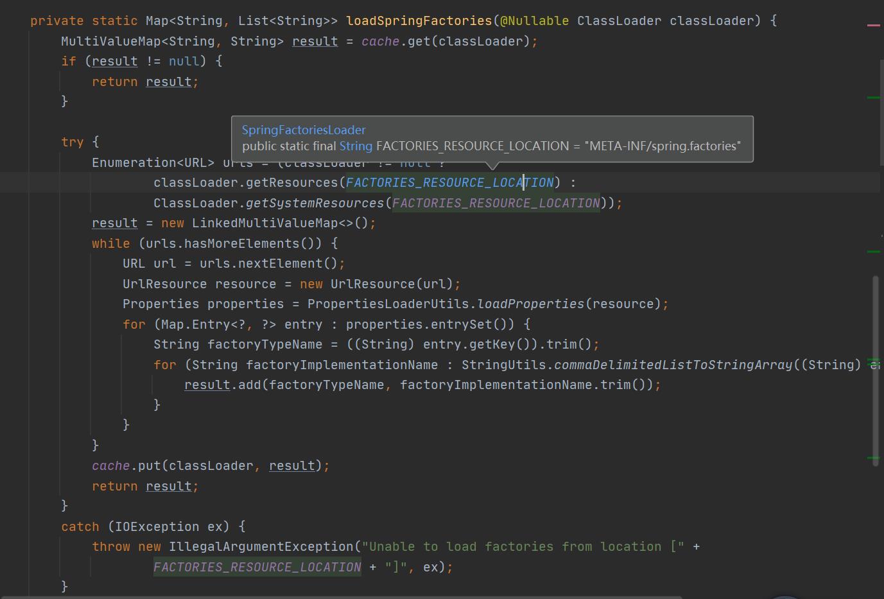Image resolution: width=884 pixels, height=599 pixels.
Task: Click FACTORIES_RESOURCE_LOCATION in the throw statement
Action: click(x=257, y=568)
